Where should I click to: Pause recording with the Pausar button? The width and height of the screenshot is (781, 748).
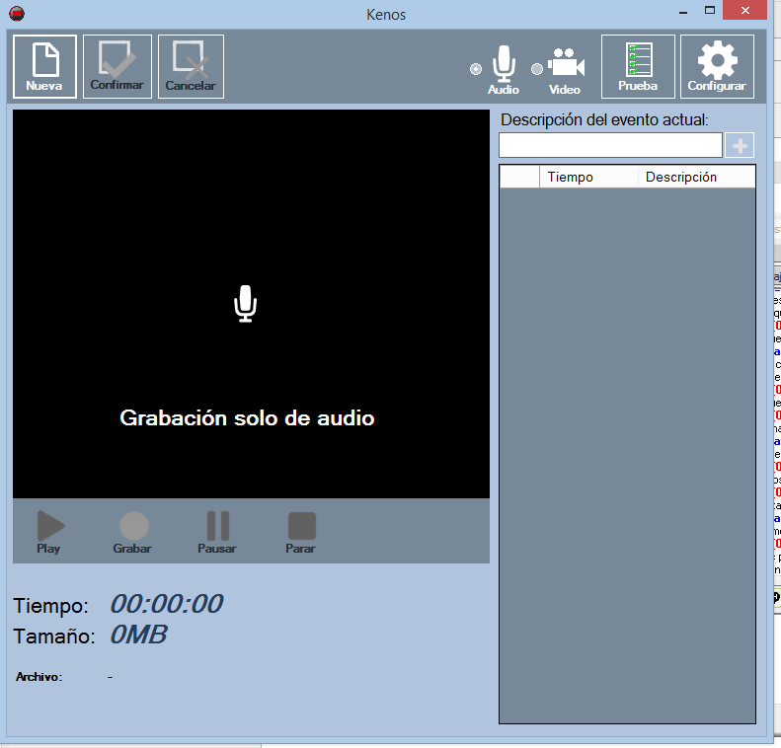point(217,532)
